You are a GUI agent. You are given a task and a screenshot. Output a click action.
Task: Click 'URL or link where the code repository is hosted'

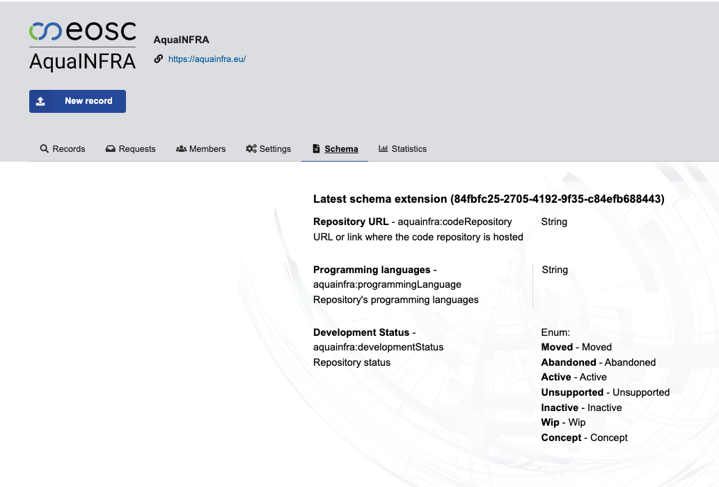pos(418,237)
